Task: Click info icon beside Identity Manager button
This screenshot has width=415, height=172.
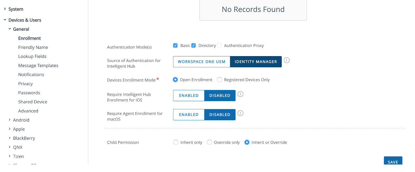Action: (x=286, y=60)
